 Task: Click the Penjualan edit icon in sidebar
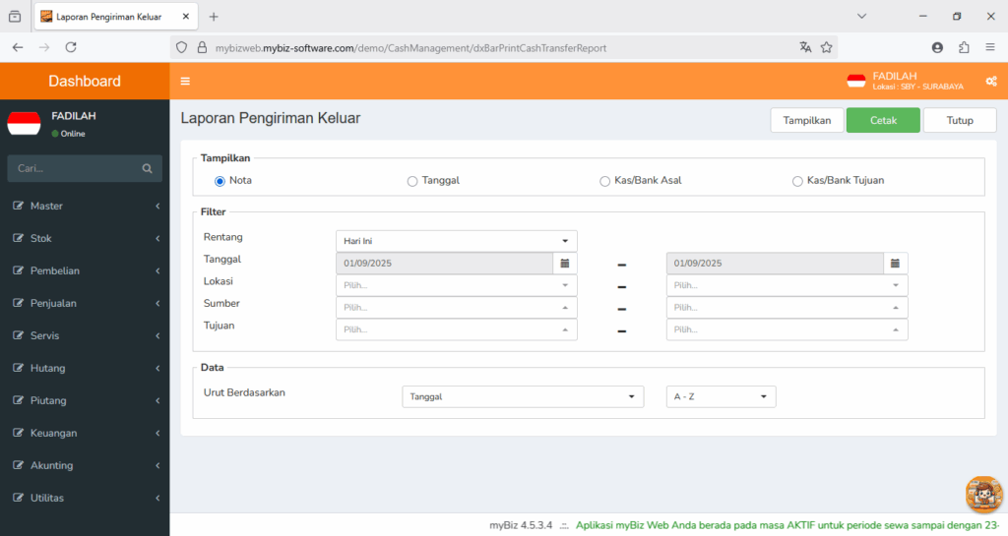18,303
